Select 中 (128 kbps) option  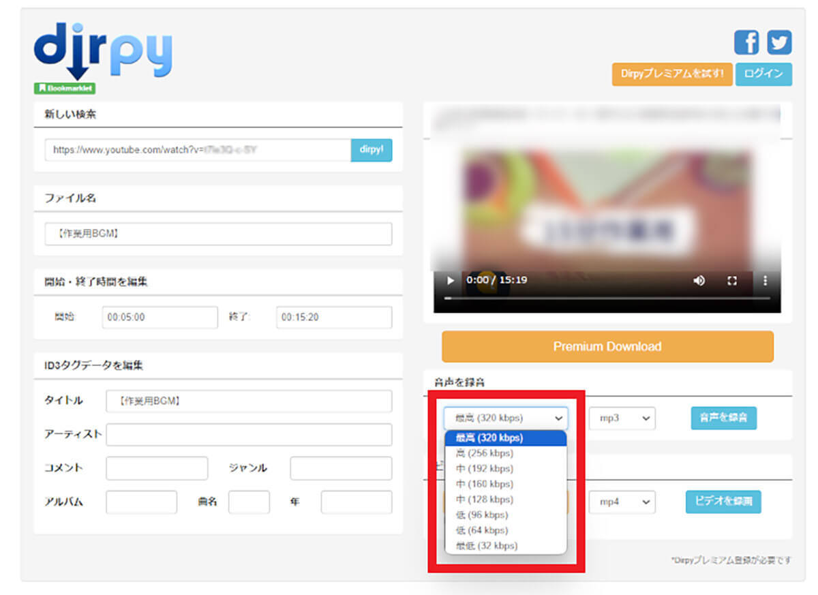[x=506, y=500]
